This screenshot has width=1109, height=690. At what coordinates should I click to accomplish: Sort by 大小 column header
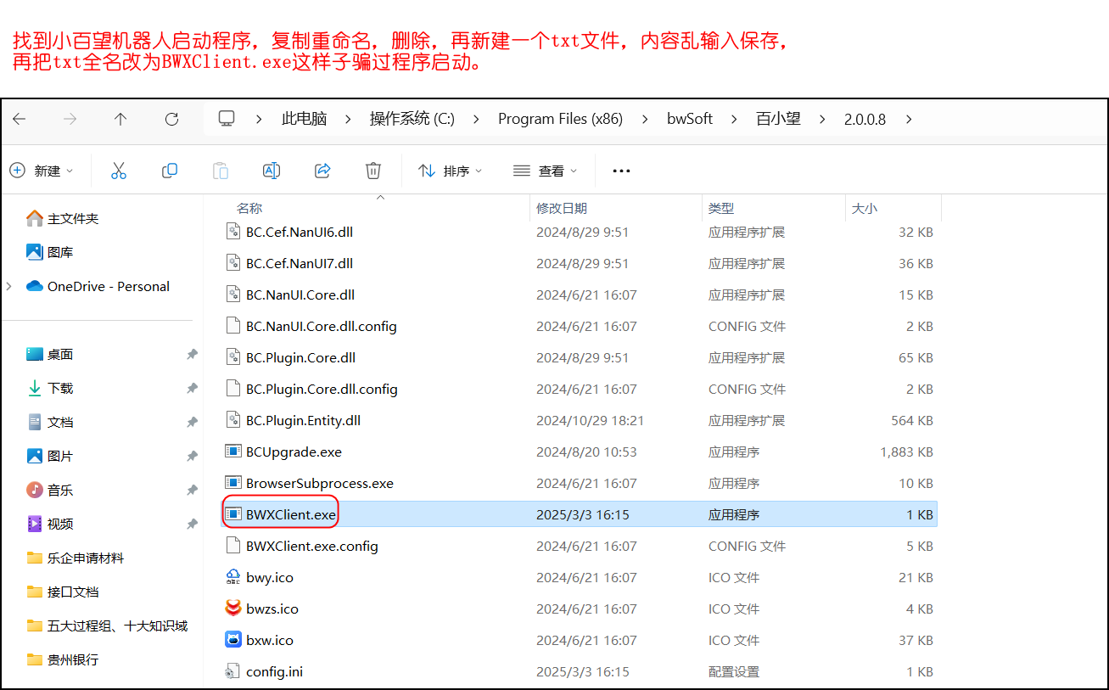[x=864, y=208]
